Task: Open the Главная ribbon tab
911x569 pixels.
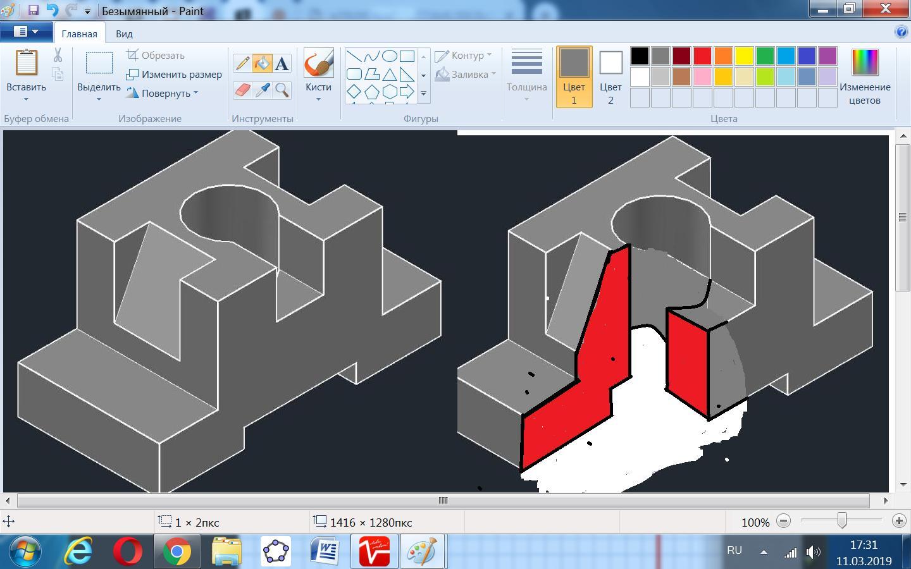Action: tap(79, 34)
